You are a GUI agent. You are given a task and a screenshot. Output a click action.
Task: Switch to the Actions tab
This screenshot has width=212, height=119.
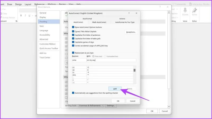click(x=122, y=18)
